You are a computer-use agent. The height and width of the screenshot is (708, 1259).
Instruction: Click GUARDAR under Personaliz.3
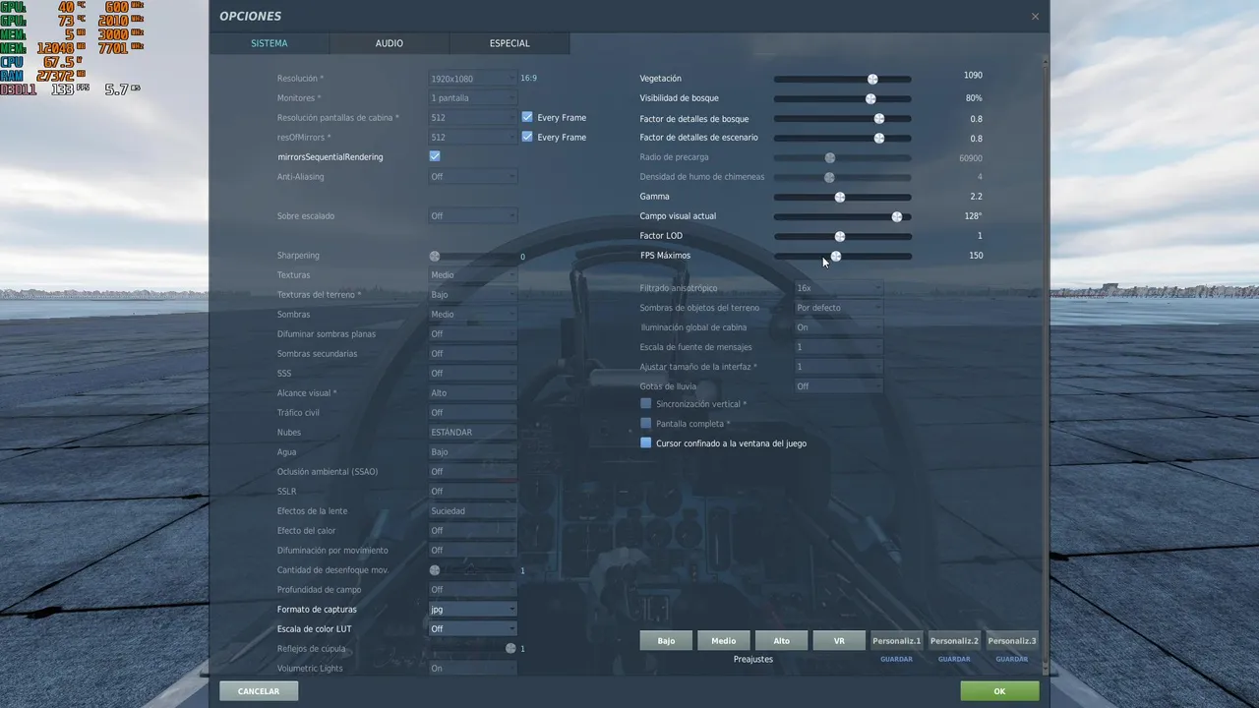pos(1012,659)
